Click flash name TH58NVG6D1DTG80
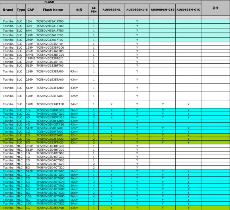 (50, 186)
